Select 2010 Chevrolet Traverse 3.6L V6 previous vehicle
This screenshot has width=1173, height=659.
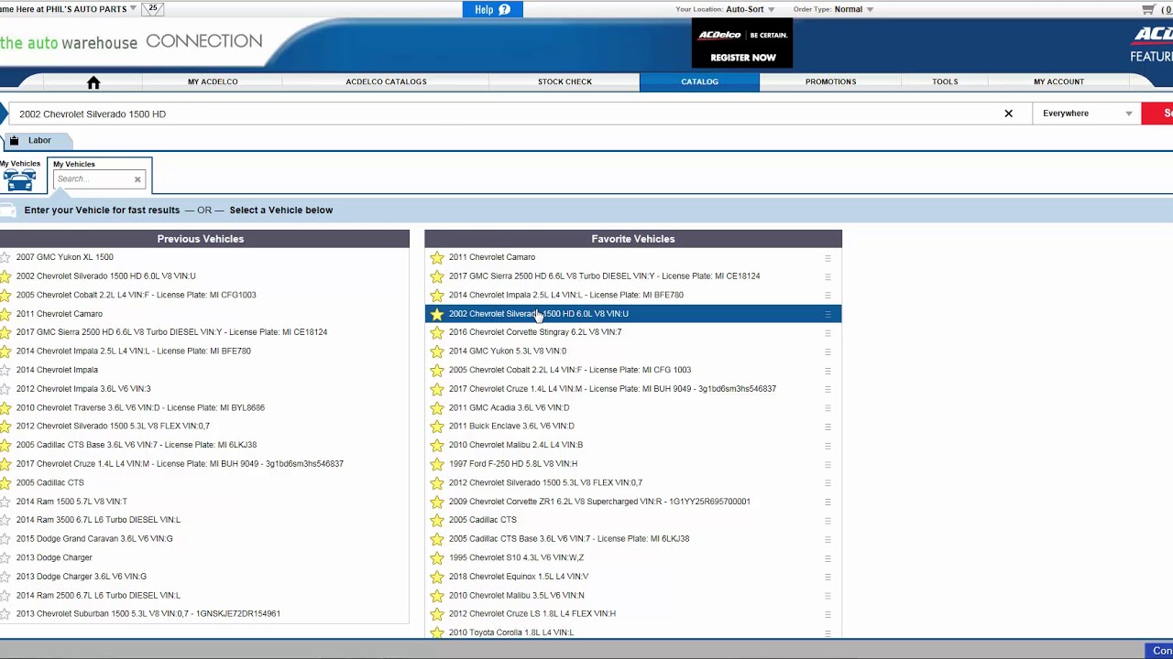(x=140, y=408)
